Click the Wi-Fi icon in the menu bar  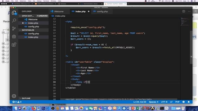(160, 1)
